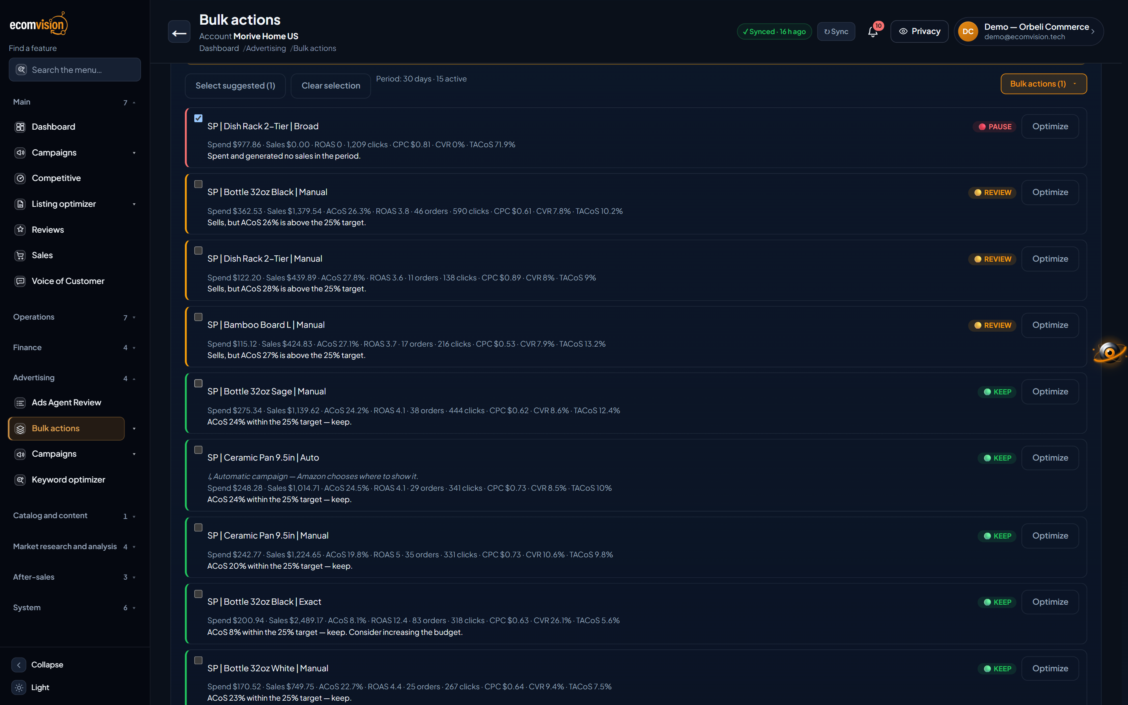Toggle the Privacy eye button
The height and width of the screenshot is (705, 1128).
coord(919,32)
